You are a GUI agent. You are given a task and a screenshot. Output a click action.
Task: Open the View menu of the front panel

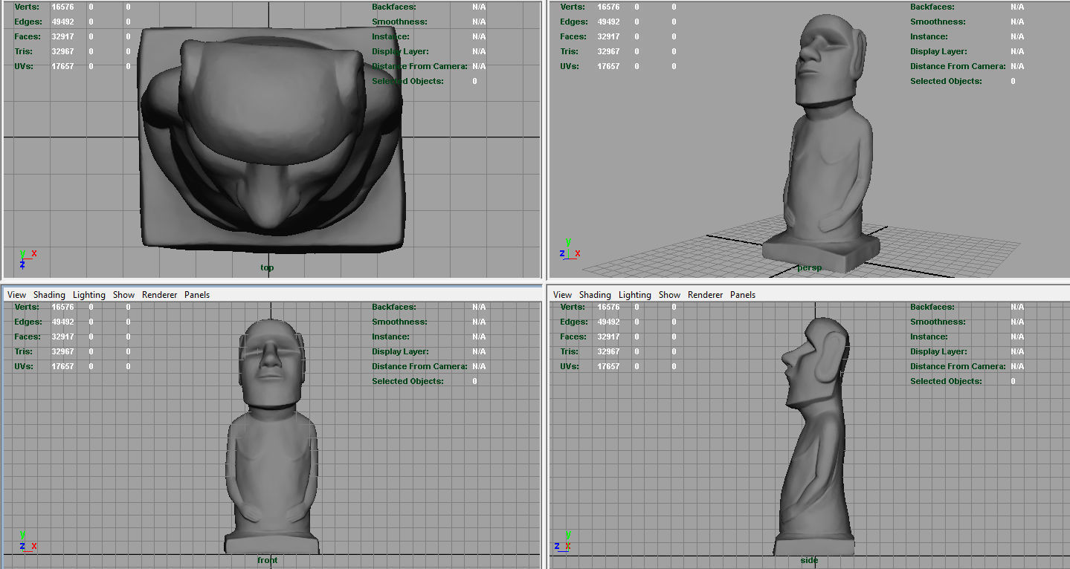pos(16,295)
